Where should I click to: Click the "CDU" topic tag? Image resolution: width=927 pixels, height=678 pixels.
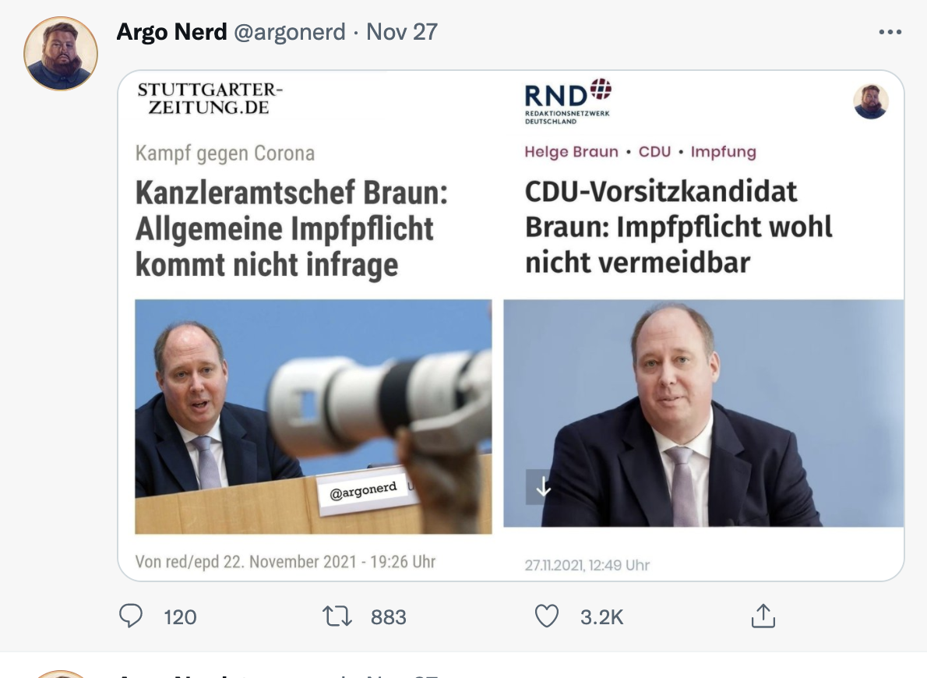coord(654,152)
